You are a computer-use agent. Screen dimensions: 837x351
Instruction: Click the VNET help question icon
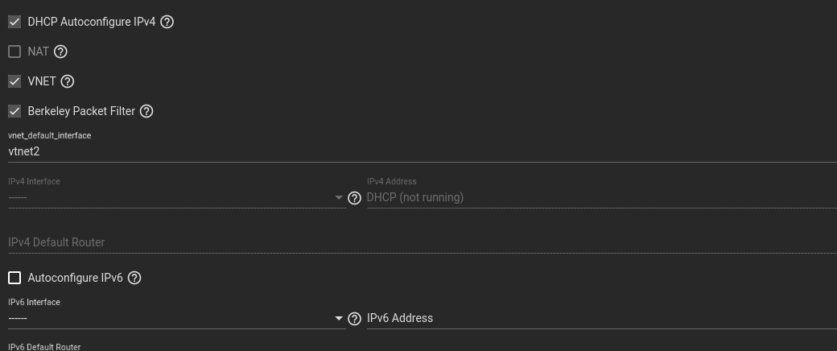point(68,81)
